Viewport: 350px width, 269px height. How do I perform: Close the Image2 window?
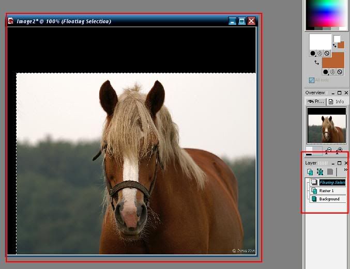[x=252, y=21]
